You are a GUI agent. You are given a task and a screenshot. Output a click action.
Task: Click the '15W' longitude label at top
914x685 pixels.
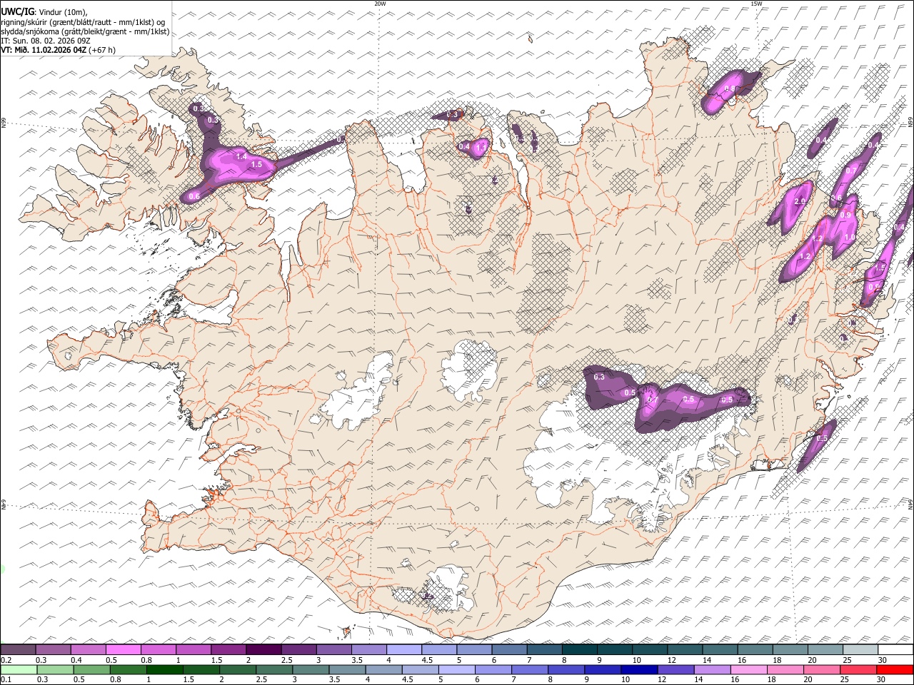(x=755, y=4)
